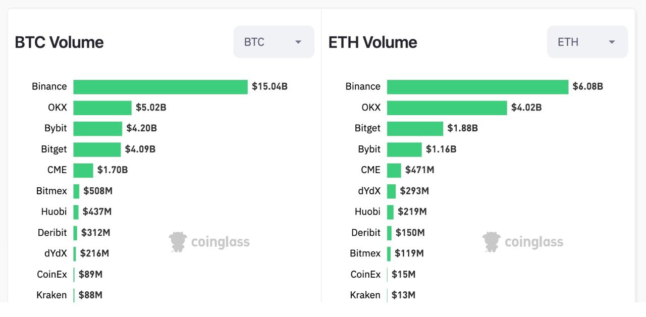Open the ETH coin selector dropdown

tap(587, 42)
